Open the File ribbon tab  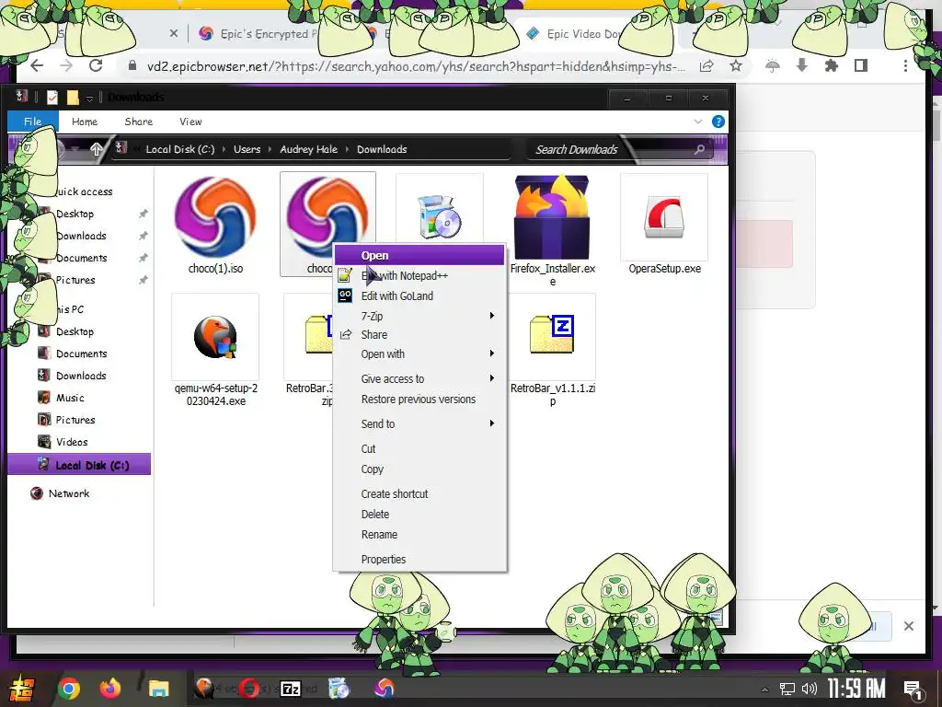coord(33,122)
